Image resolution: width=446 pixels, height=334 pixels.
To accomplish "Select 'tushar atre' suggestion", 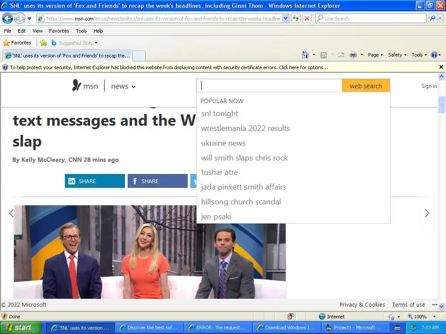I will coord(220,172).
